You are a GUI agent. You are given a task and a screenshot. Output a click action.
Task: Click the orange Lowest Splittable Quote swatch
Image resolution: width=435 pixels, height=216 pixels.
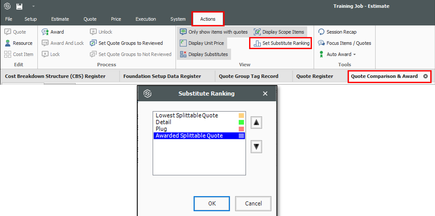241,115
